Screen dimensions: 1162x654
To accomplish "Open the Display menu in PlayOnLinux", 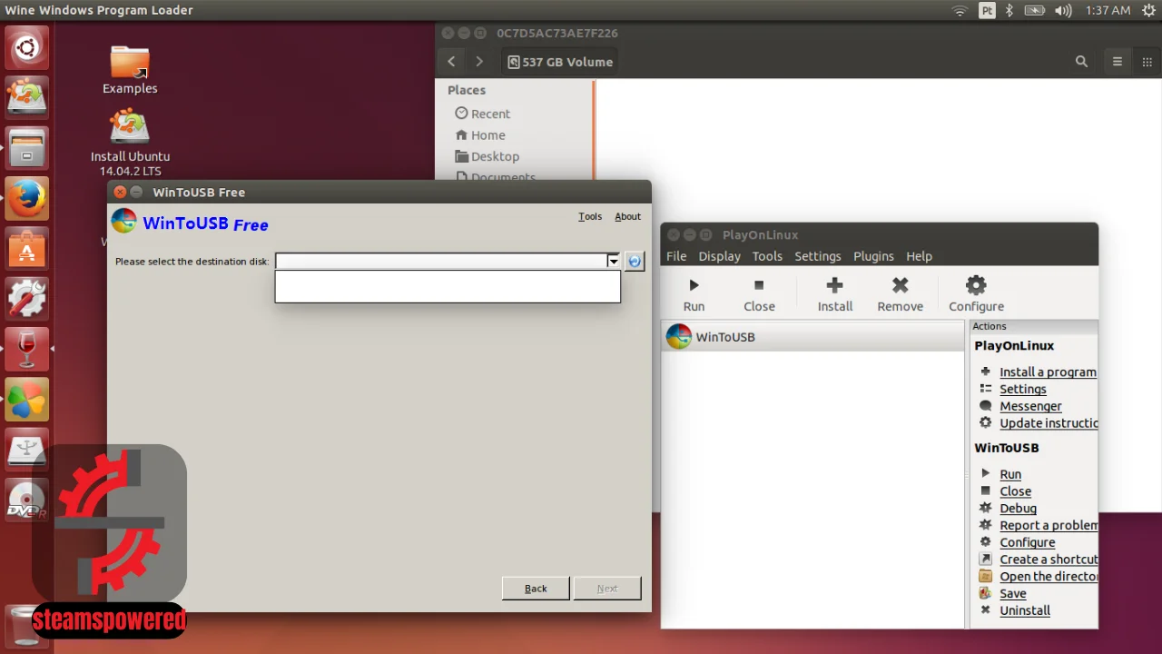I will pyautogui.click(x=719, y=256).
